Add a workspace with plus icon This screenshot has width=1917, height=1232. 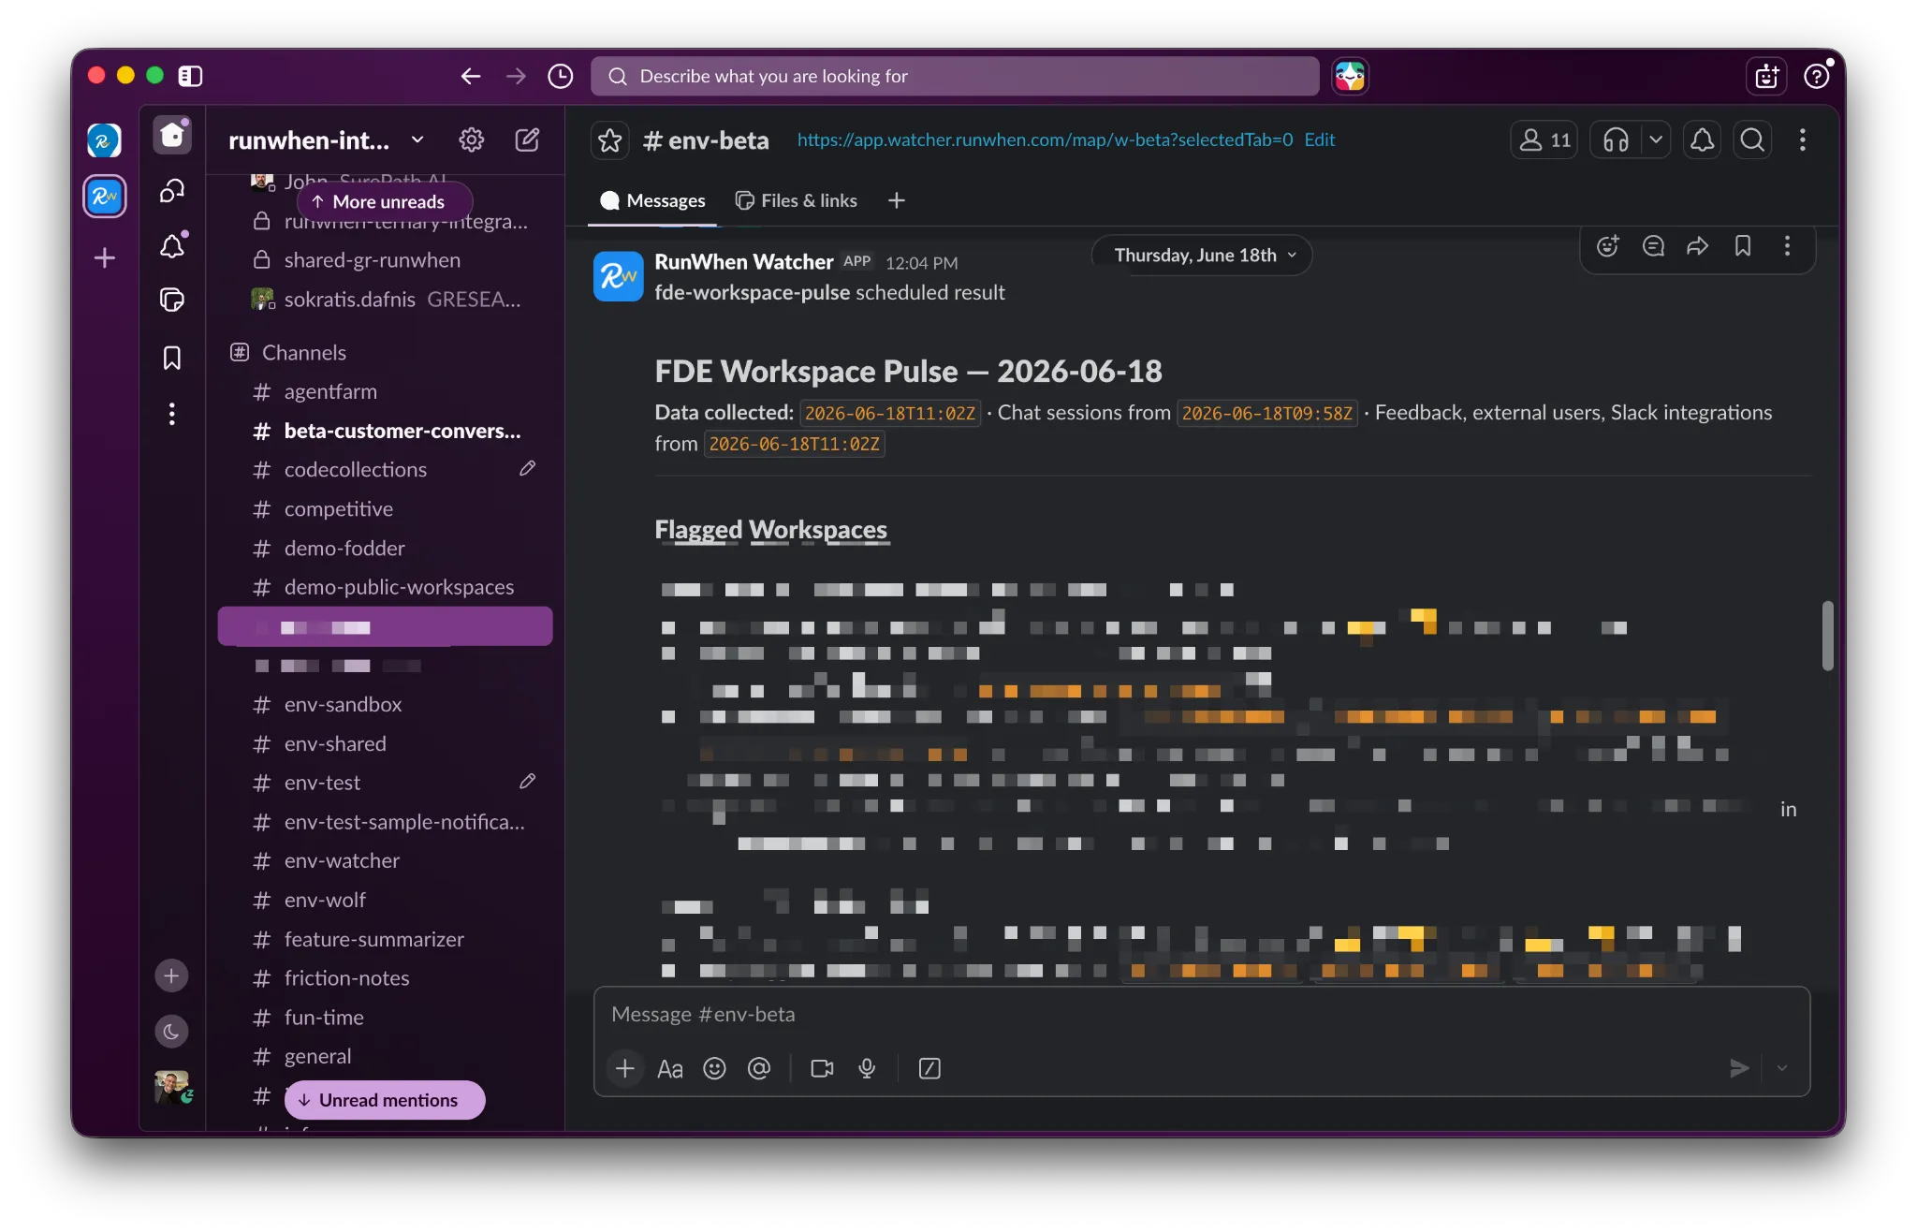(105, 257)
